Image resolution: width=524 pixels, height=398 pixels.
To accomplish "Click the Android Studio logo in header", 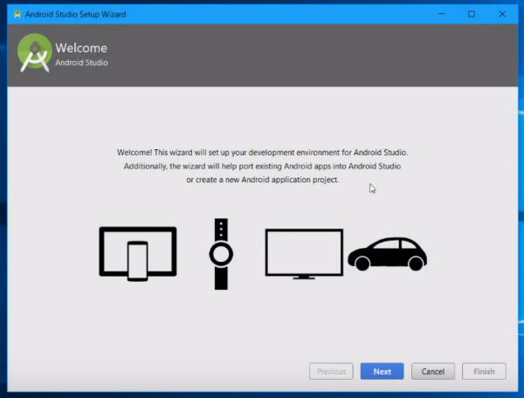I will 35,53.
